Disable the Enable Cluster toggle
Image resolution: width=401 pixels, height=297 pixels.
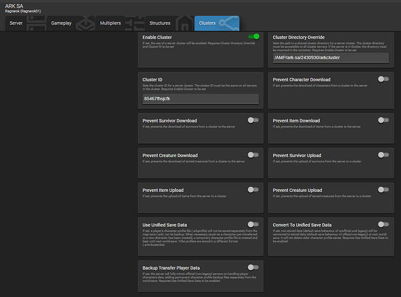[x=253, y=37]
